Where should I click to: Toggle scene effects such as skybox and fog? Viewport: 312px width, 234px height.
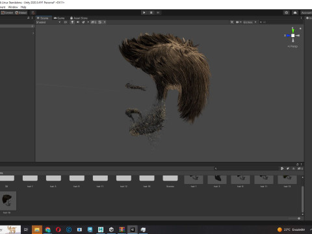tap(83, 22)
